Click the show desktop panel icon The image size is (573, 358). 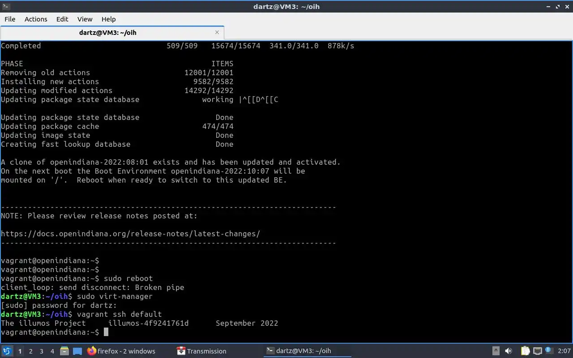click(77, 351)
